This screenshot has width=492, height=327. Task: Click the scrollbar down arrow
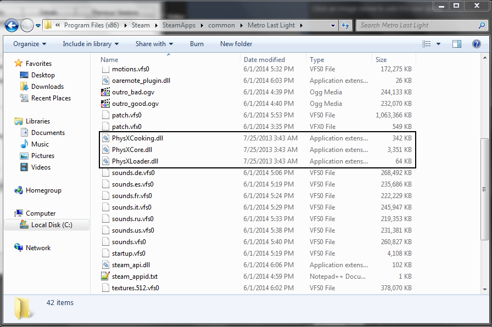coord(484,290)
